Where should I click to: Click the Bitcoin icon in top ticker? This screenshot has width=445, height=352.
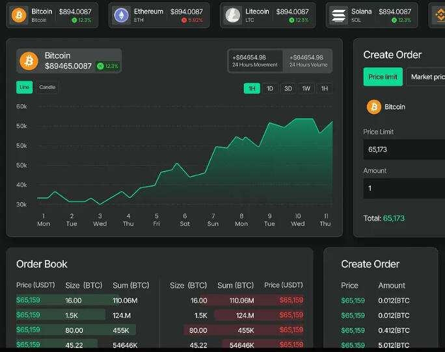(19, 15)
